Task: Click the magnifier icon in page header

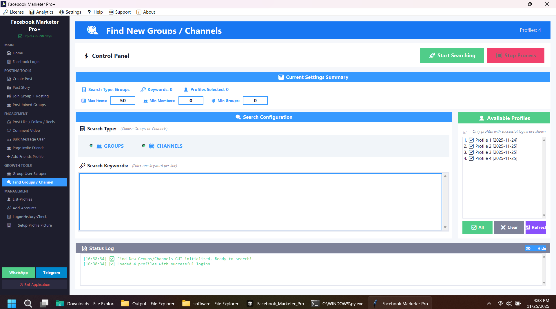Action: tap(92, 30)
